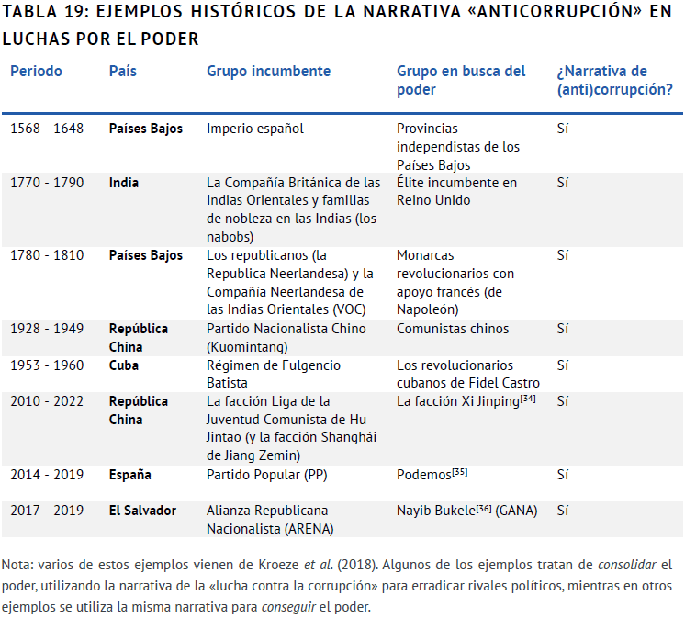685x618 pixels.
Task: Click the country cell 'España'
Action: tap(130, 475)
